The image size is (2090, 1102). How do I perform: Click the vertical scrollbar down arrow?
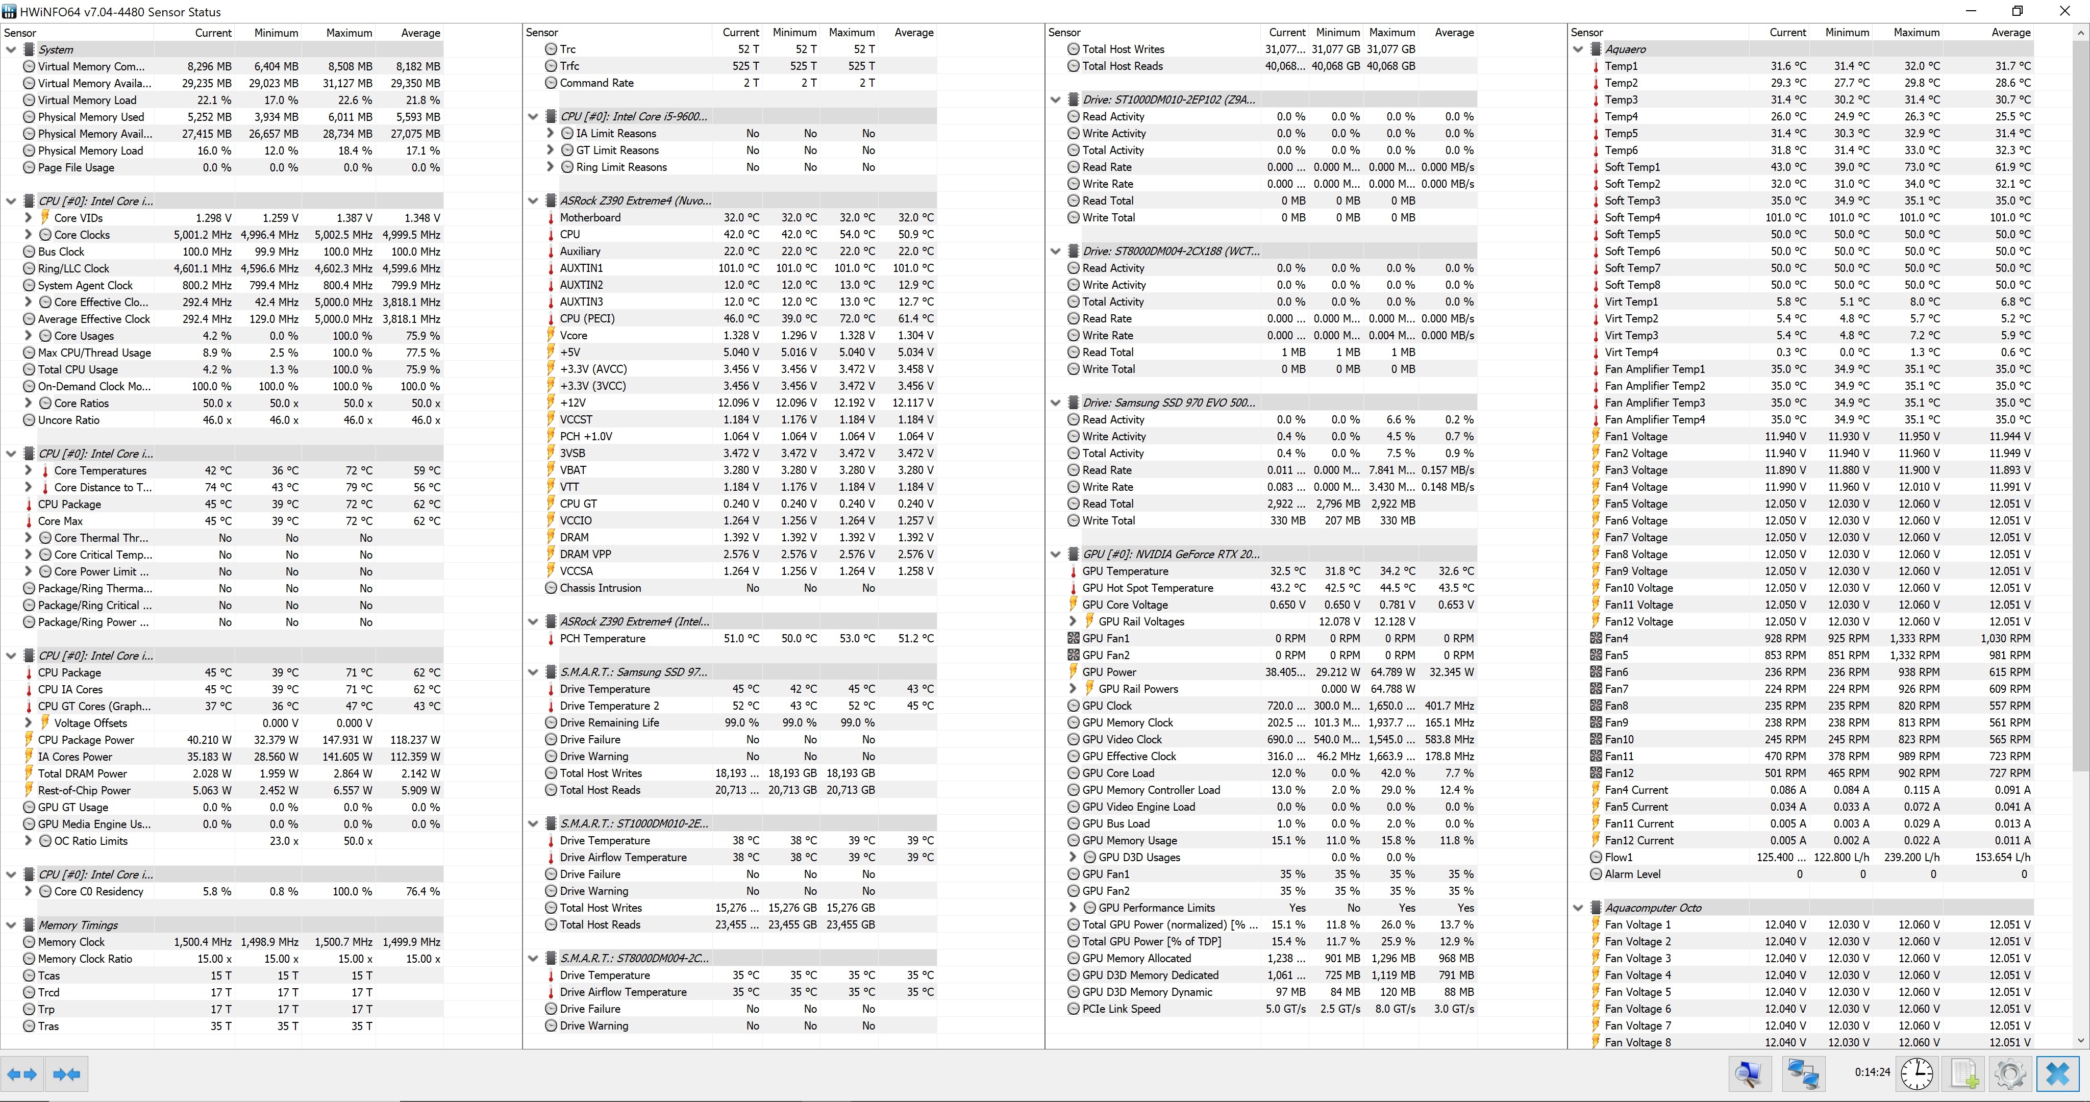click(x=2080, y=1040)
